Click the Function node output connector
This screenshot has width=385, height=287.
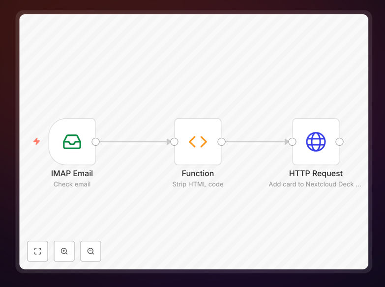coord(221,142)
